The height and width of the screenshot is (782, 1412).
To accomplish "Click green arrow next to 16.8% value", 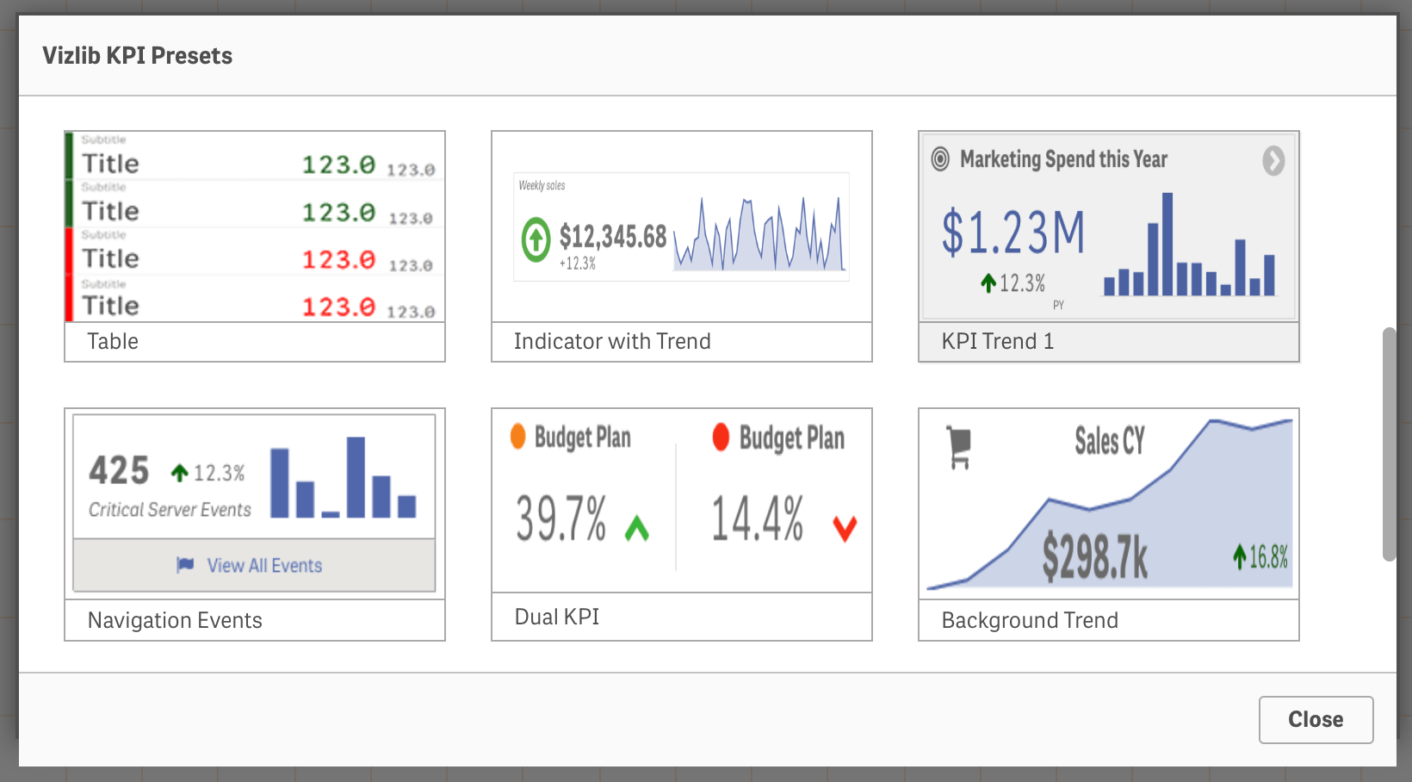I will click(x=1239, y=556).
